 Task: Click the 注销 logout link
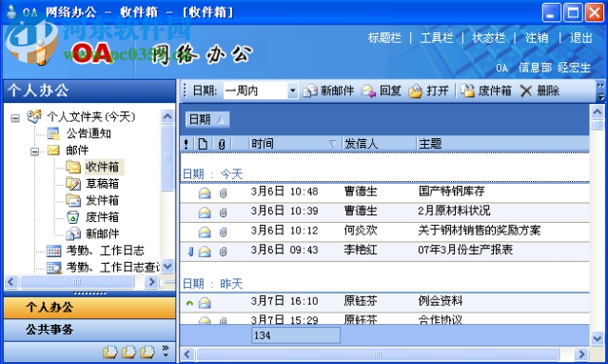pos(537,38)
